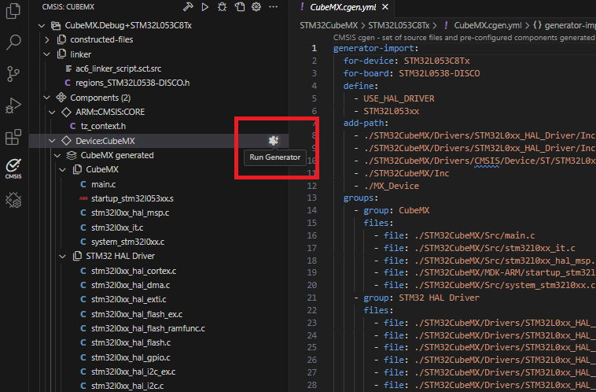Image resolution: width=596 pixels, height=392 pixels.
Task: Open regions_STM32L0538-DISCO.h file
Action: coord(132,83)
